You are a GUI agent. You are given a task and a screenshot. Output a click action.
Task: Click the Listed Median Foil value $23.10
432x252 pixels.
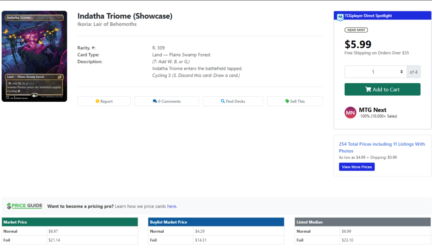pyautogui.click(x=348, y=240)
